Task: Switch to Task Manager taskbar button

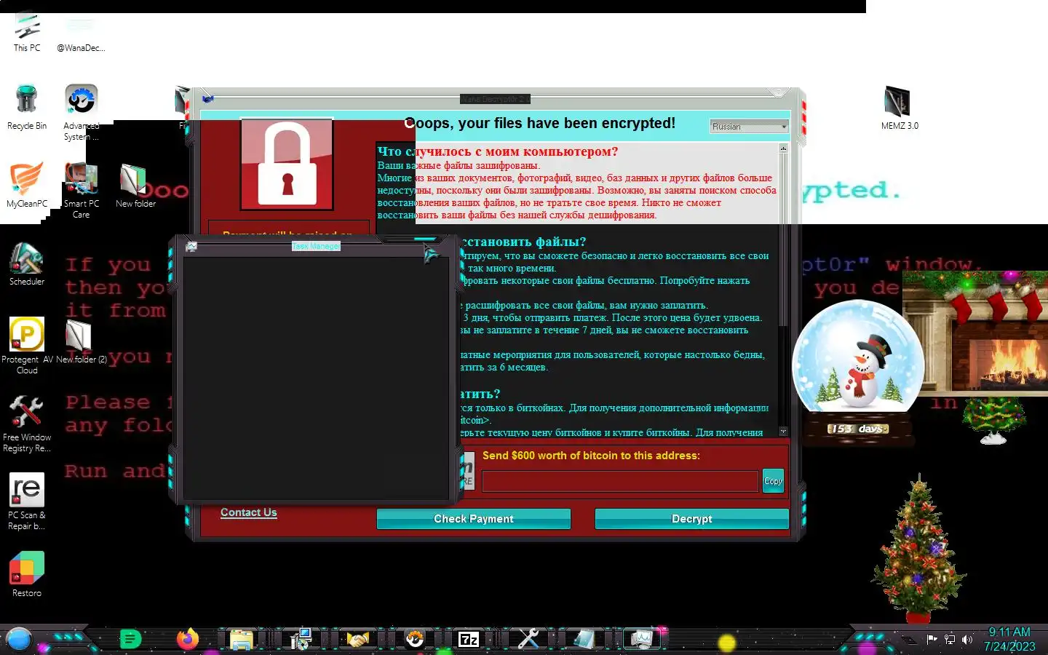Action: pyautogui.click(x=641, y=639)
